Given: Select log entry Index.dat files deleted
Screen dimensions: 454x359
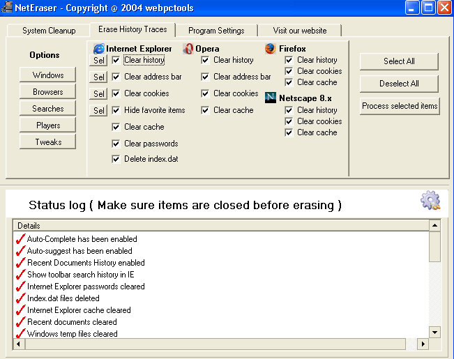Looking at the screenshot, I should point(63,298).
